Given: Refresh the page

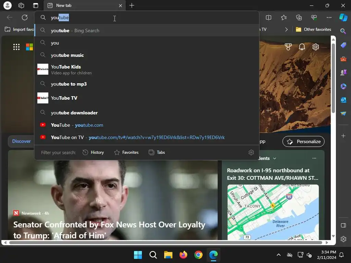Looking at the screenshot, I should (x=25, y=17).
